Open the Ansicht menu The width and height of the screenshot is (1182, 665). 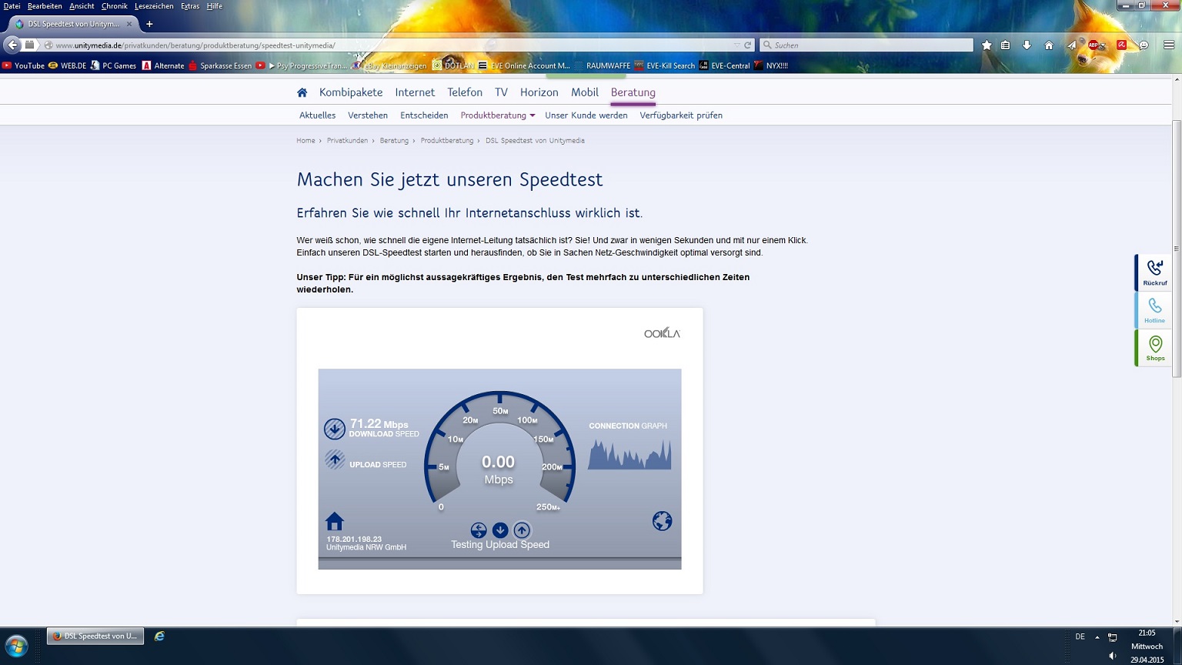[x=82, y=6]
